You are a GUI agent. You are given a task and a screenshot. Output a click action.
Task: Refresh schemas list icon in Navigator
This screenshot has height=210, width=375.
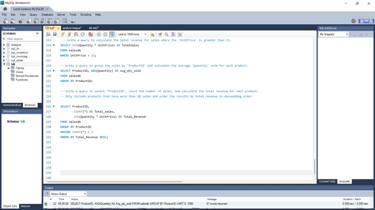click(x=37, y=33)
